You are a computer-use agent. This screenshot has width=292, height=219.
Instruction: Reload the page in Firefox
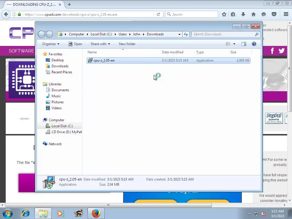pos(158,14)
